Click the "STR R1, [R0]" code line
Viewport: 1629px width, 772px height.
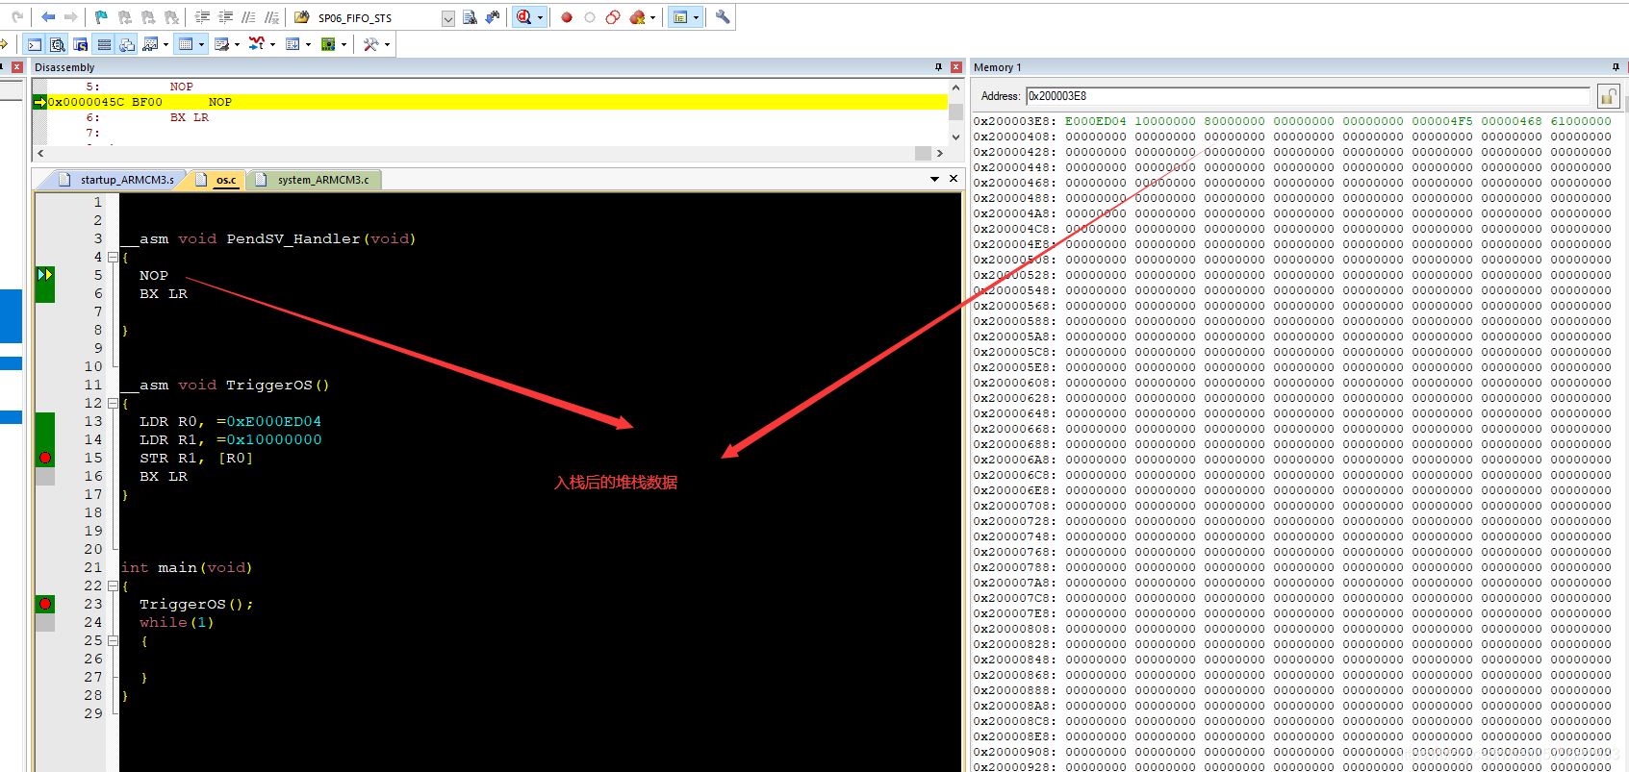(x=196, y=458)
